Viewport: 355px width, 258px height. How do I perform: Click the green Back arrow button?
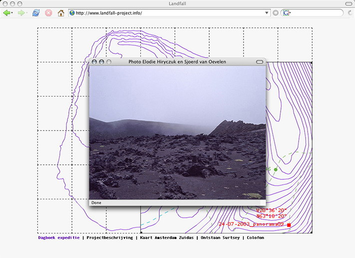tap(6, 13)
